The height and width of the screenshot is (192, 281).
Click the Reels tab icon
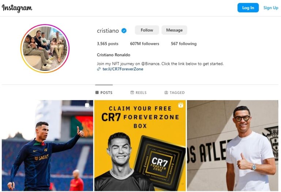(x=132, y=93)
